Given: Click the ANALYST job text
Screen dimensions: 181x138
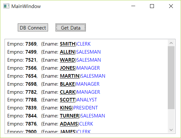Looking at the screenshot, I should pyautogui.click(x=87, y=100).
